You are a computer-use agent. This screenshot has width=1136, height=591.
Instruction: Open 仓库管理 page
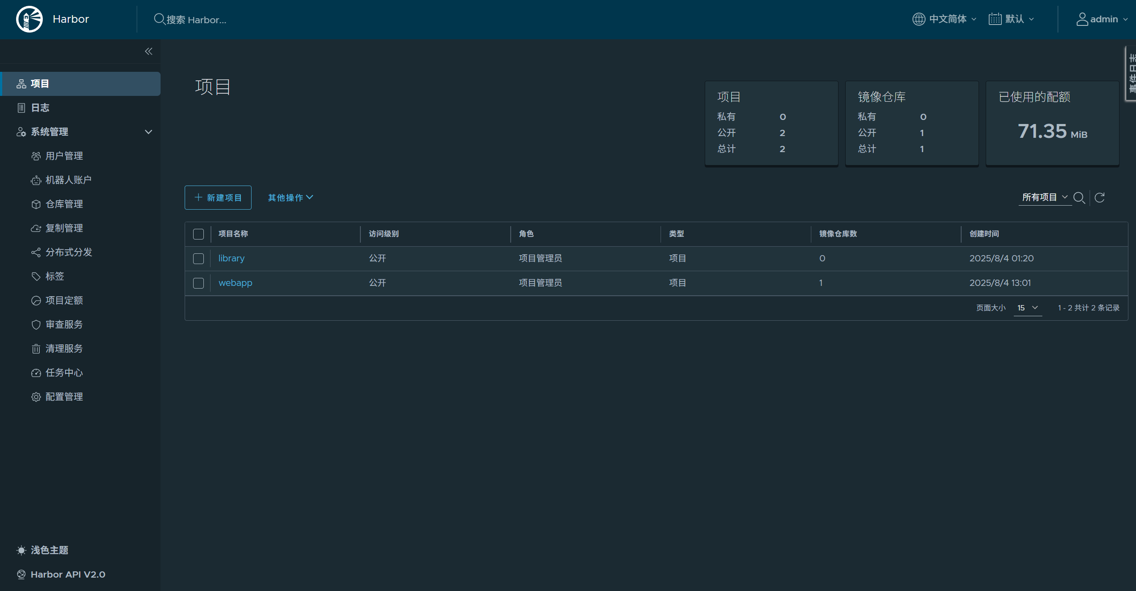point(64,204)
